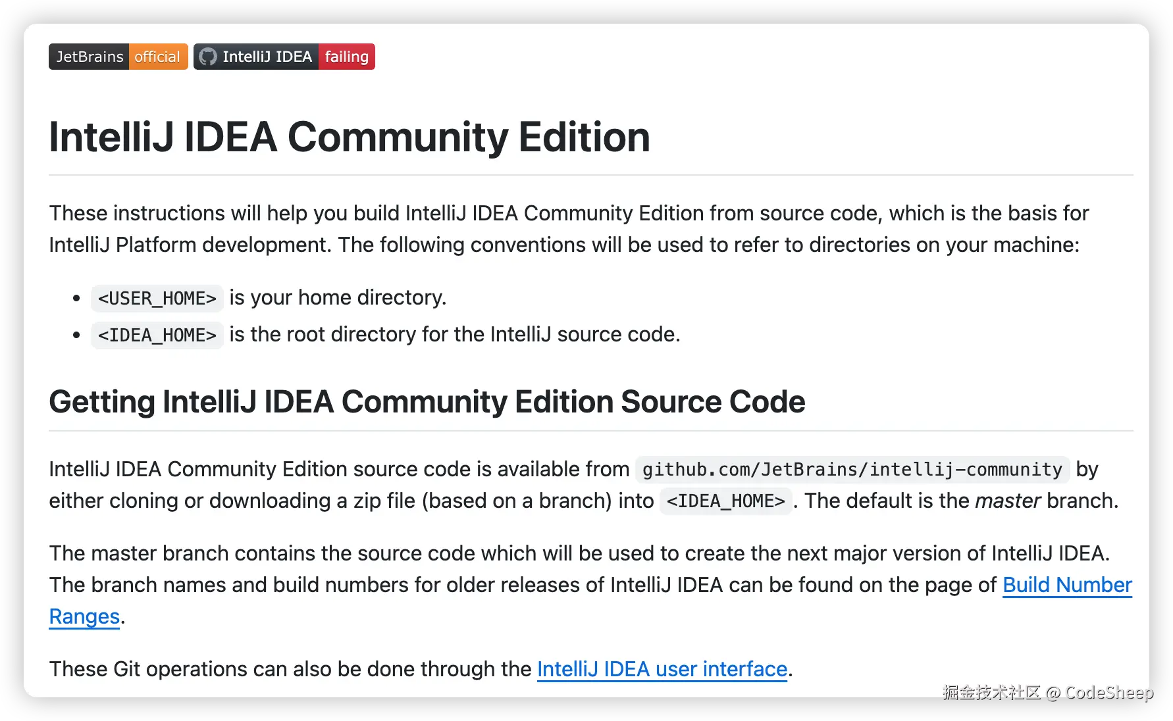The width and height of the screenshot is (1173, 721).
Task: Click the <IDEA_HOME> code snippet in the bullet list
Action: point(157,335)
